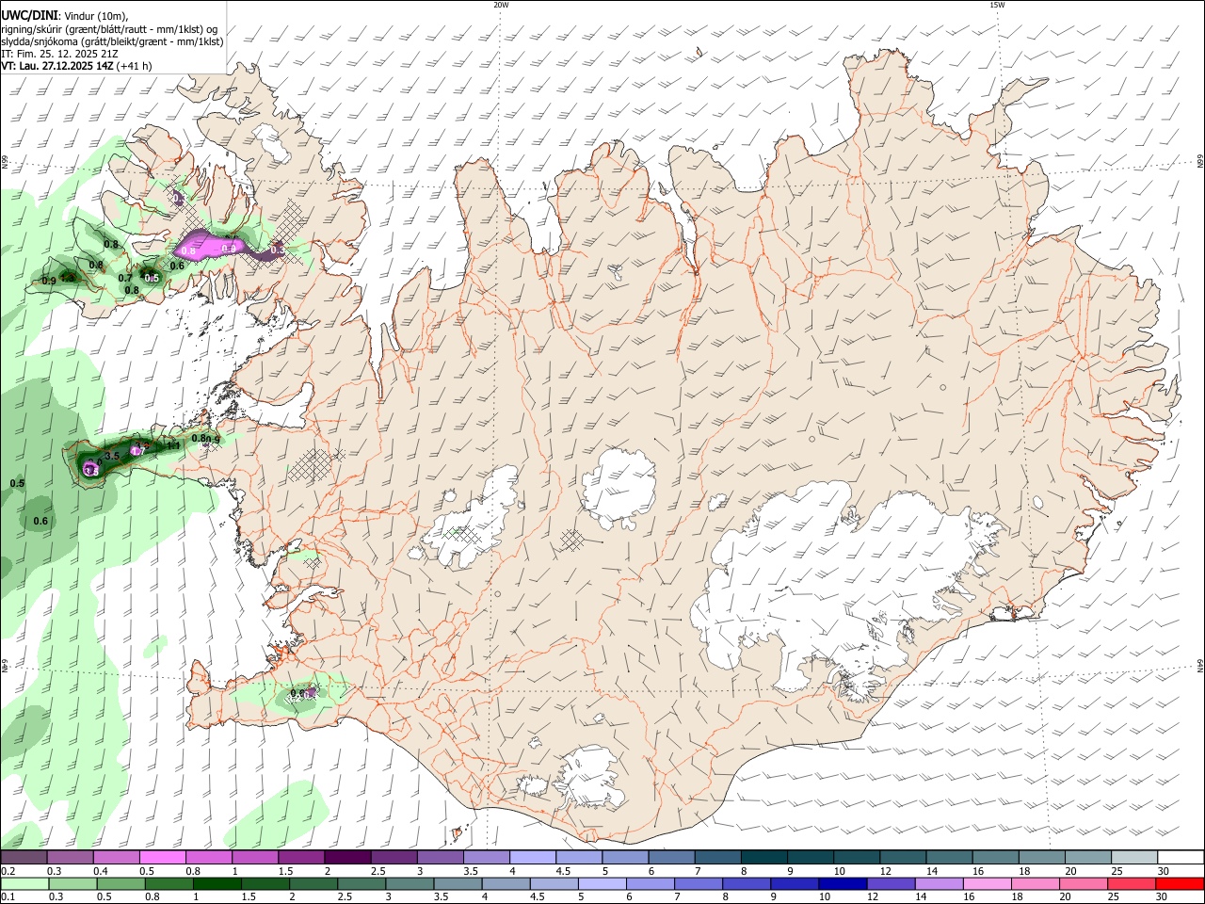The height and width of the screenshot is (904, 1205).
Task: Click the '1.3' precipitation value on the map
Action: click(69, 278)
